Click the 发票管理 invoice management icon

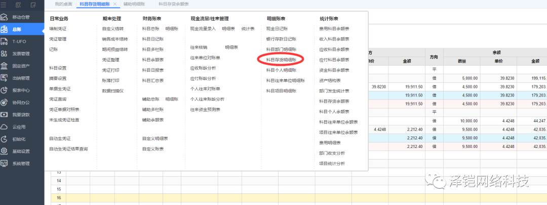[5, 54]
